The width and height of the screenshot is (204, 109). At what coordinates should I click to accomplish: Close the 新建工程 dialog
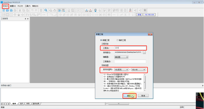click(x=150, y=34)
